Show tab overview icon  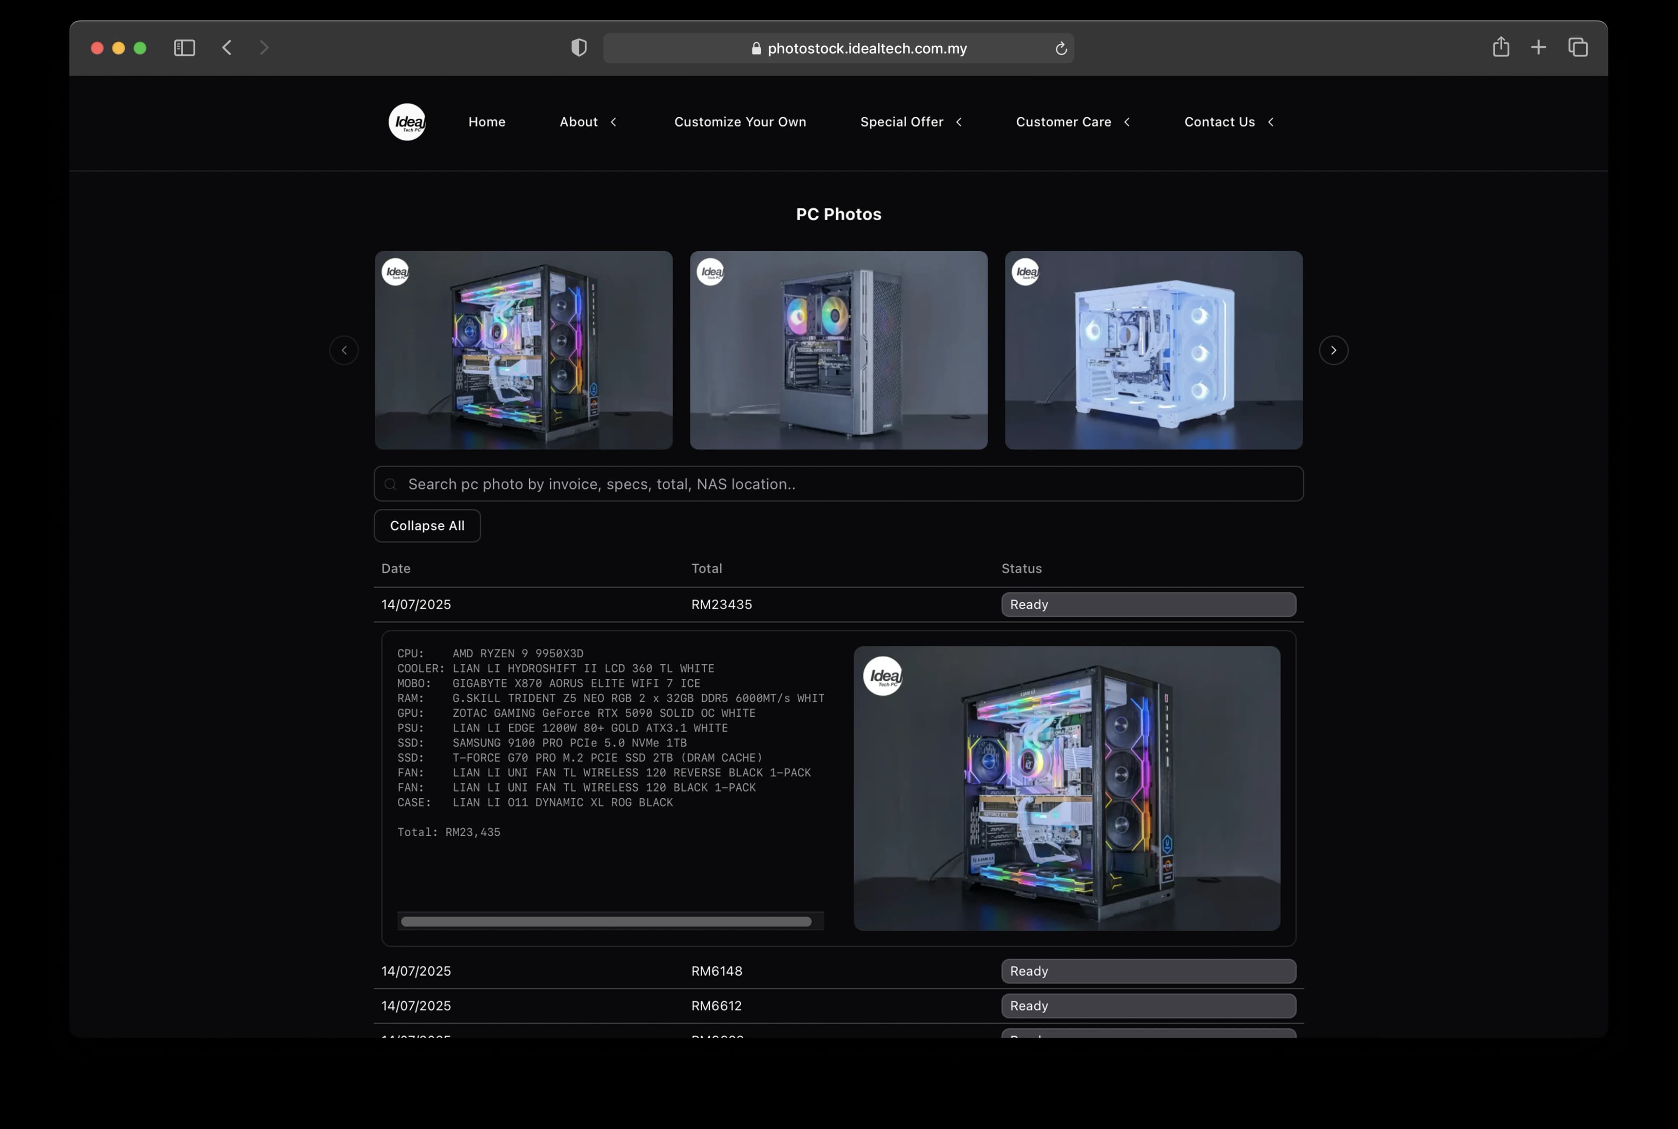coord(1578,48)
